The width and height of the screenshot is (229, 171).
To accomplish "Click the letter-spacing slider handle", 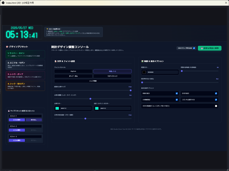I will (x=90, y=99).
